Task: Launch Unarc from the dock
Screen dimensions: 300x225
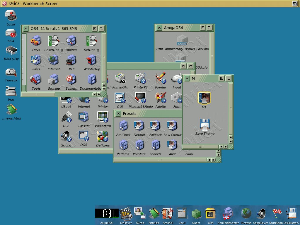Action: click(x=196, y=214)
